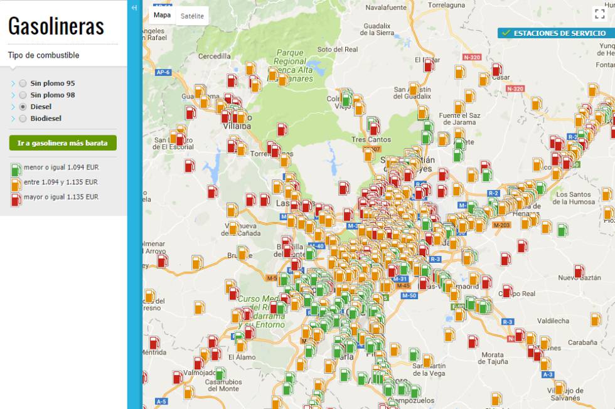Collapse the sidebar with the arrow icon
615x409 pixels.
(134, 8)
